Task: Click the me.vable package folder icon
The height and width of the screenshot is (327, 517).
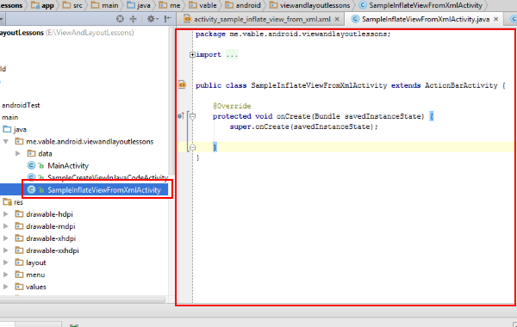Action: tap(19, 142)
